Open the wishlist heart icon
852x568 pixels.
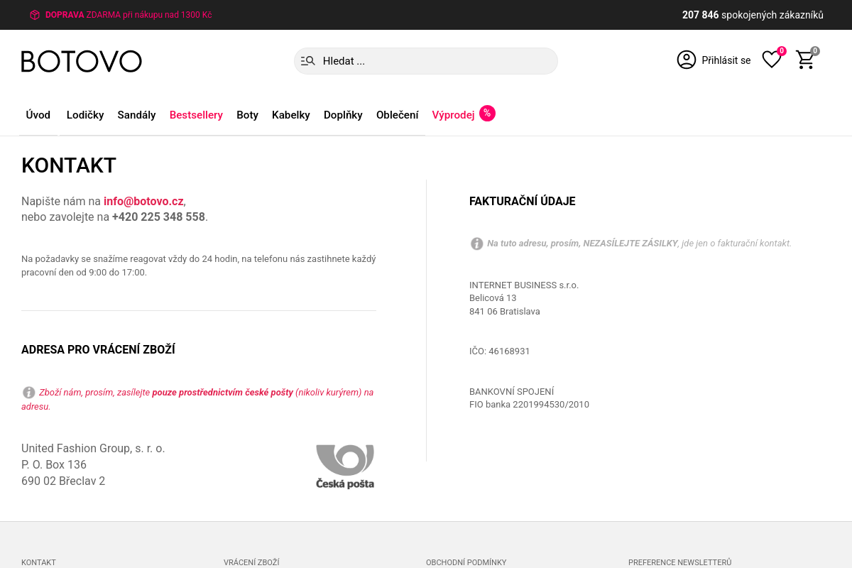pyautogui.click(x=772, y=60)
